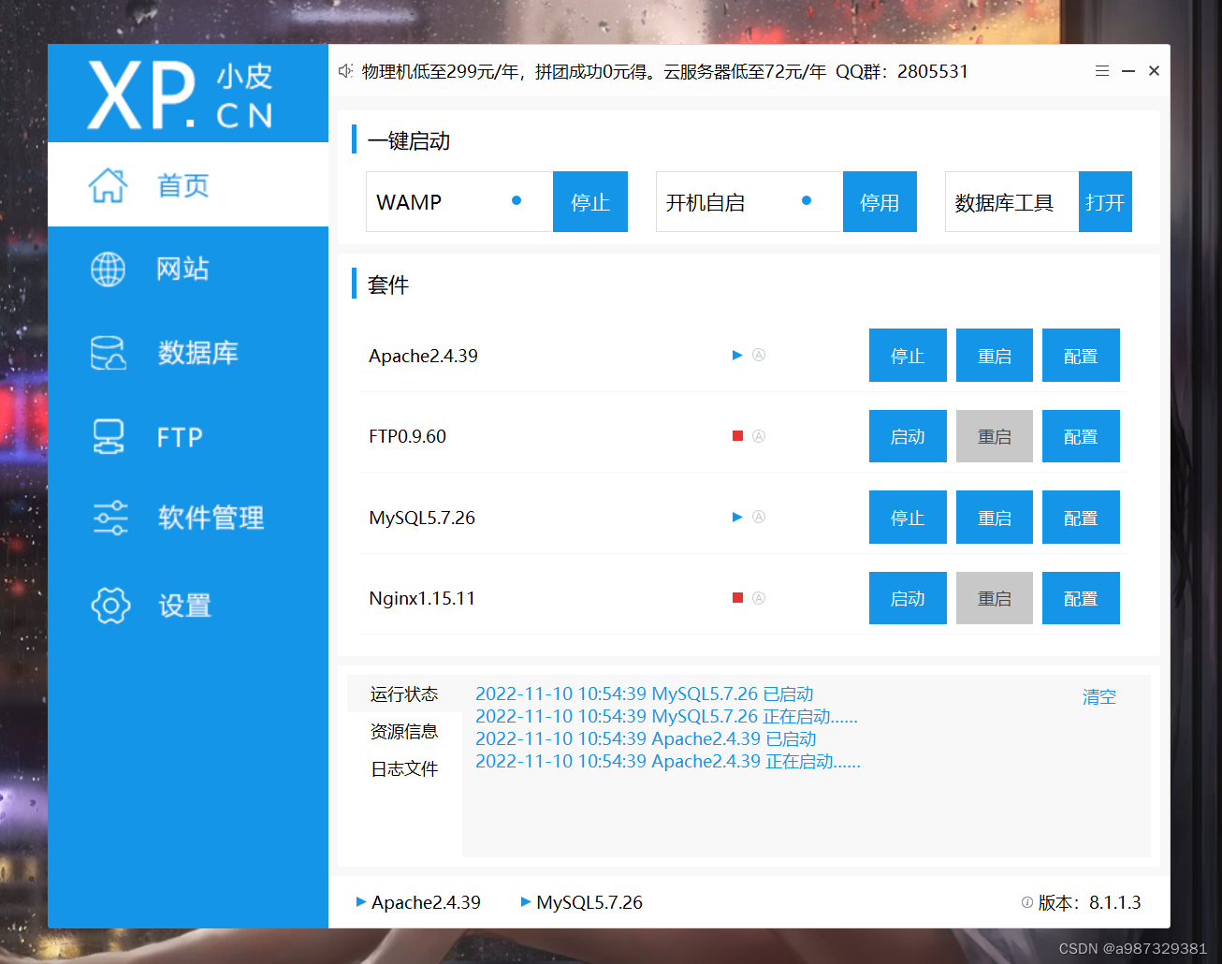Configure Apache2.4.39
Screen dimensions: 1222x964
pyautogui.click(x=1081, y=356)
